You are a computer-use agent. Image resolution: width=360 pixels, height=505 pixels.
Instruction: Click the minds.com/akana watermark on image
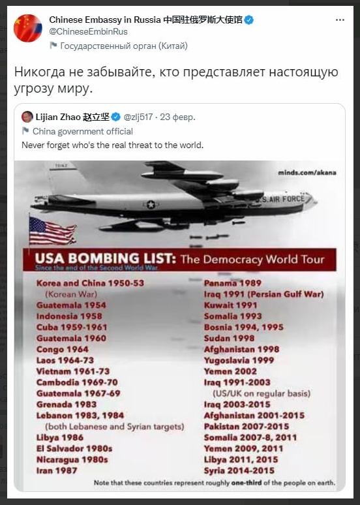coord(307,173)
